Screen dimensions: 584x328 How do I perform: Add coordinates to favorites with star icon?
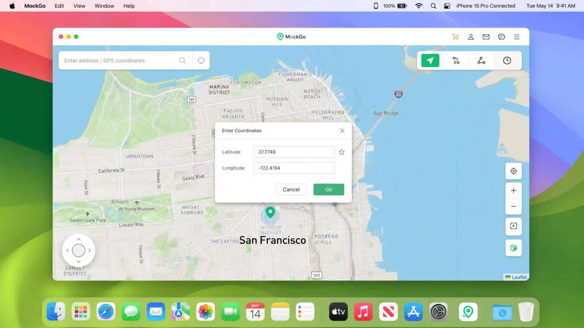point(342,152)
